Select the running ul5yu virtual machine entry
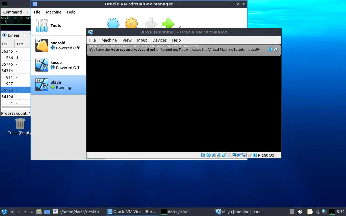Screen dimensions: 346x216 (x=58, y=85)
